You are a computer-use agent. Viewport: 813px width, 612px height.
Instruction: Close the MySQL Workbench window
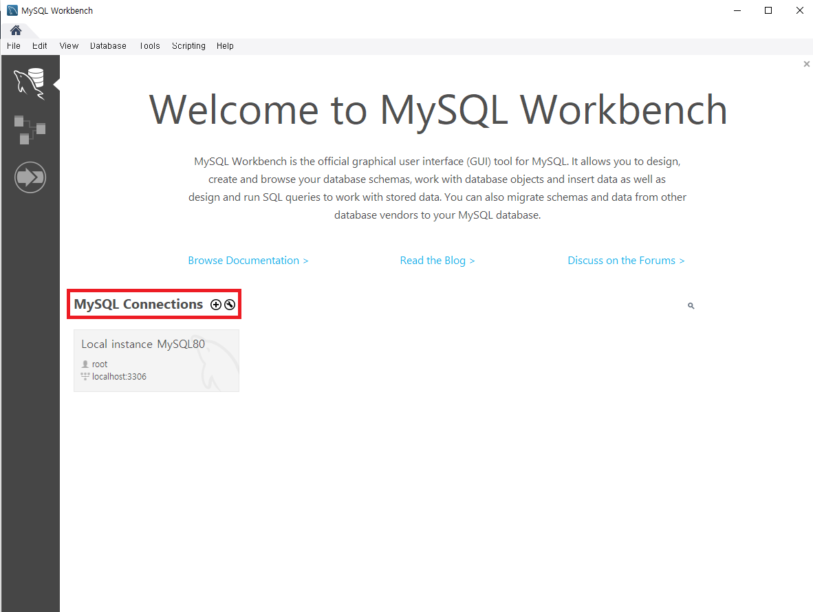(799, 10)
